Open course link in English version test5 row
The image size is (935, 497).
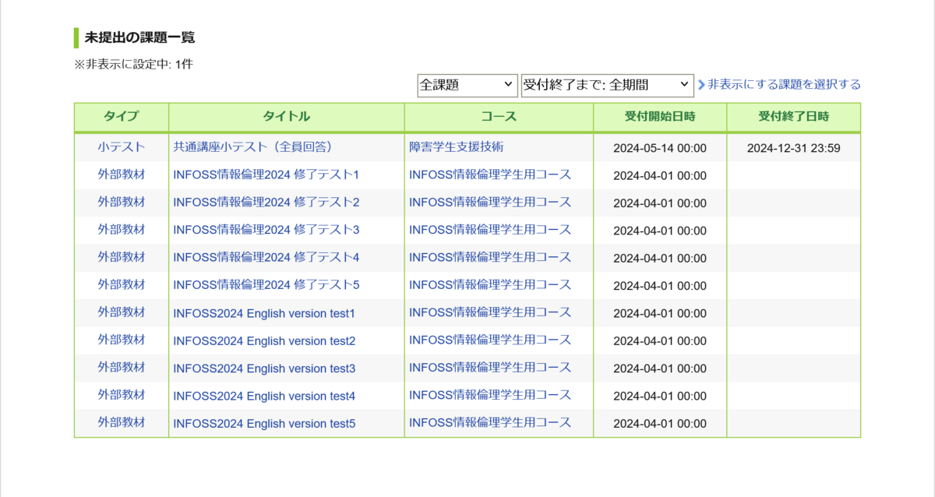(490, 423)
